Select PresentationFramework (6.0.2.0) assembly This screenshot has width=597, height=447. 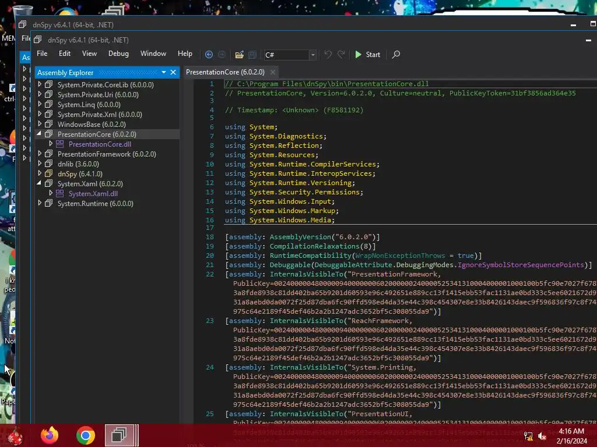pos(107,154)
